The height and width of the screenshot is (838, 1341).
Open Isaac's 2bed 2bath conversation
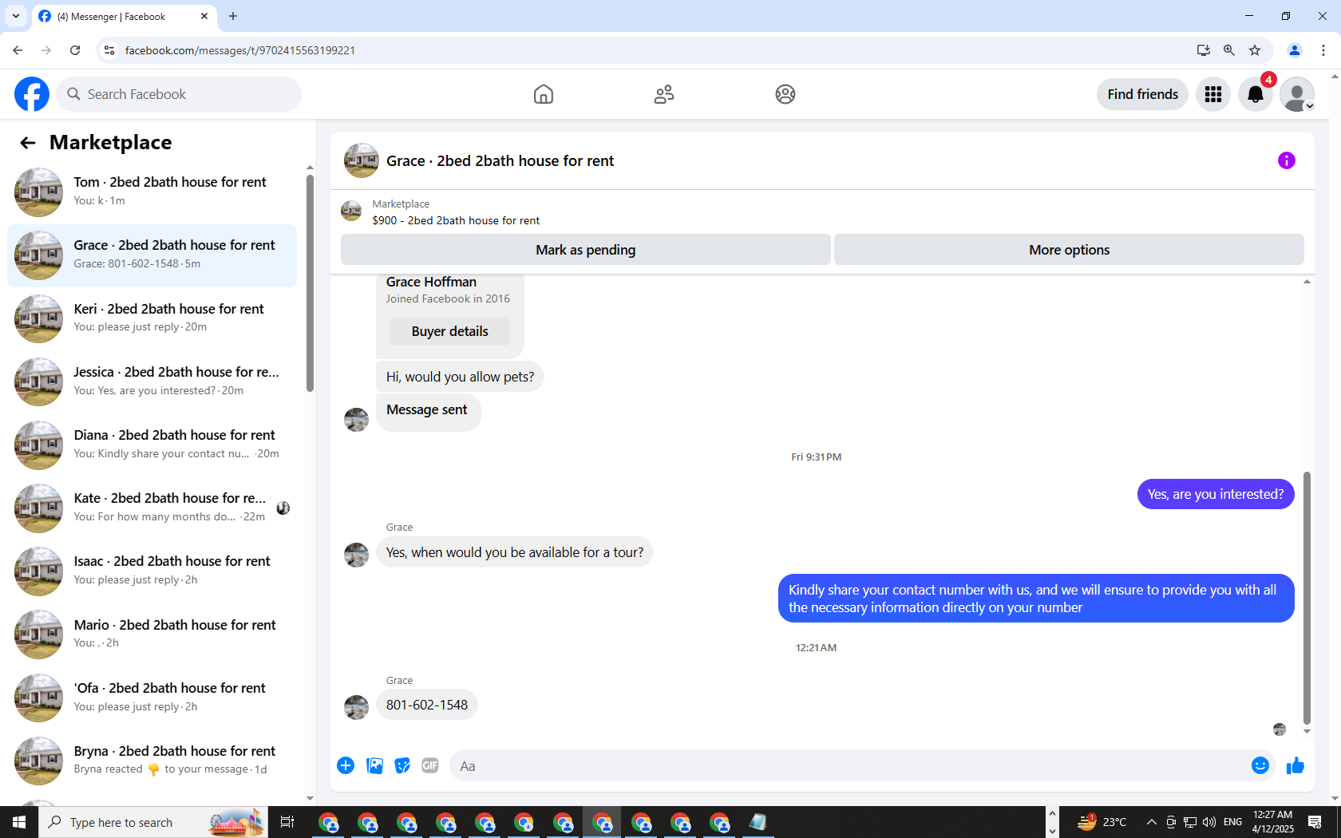[152, 571]
